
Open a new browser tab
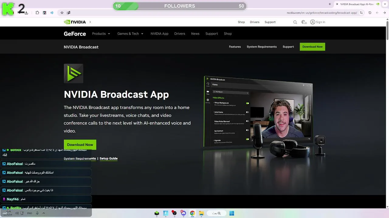[330, 4]
